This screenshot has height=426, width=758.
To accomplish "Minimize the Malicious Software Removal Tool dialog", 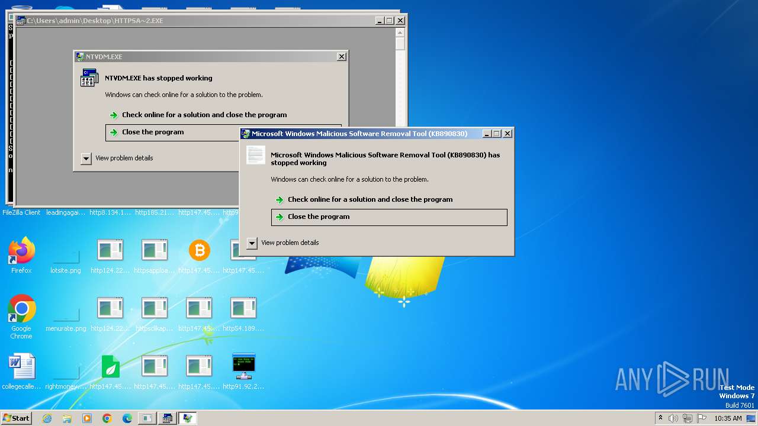I will (487, 134).
